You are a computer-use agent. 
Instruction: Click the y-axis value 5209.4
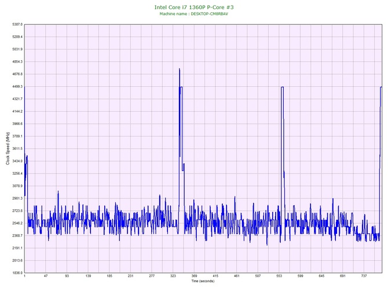coord(17,37)
